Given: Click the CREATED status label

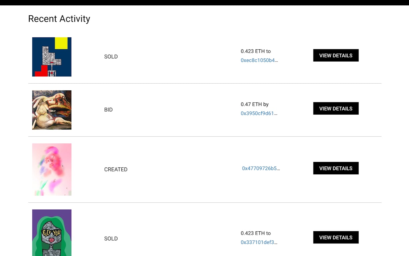Looking at the screenshot, I should pos(116,169).
